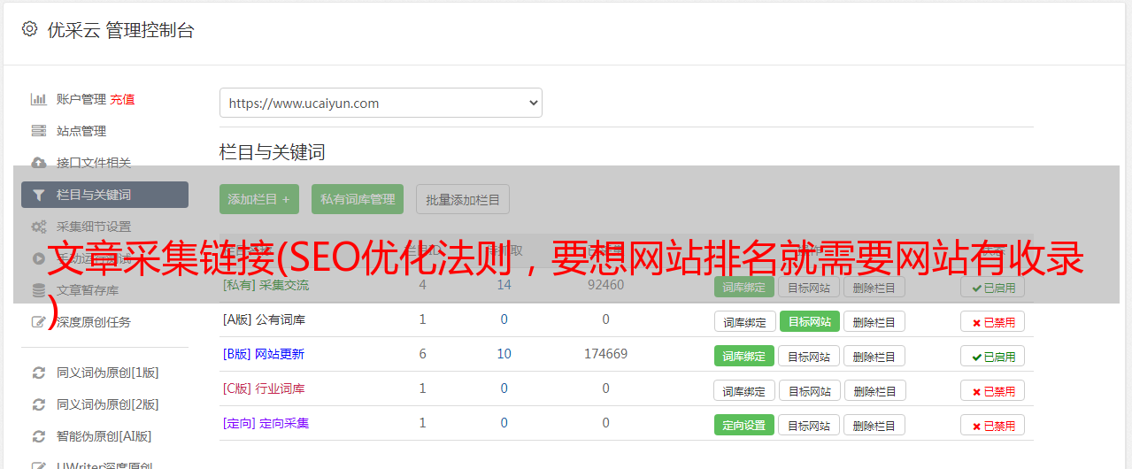
Task: Toggle 已启用 status for 网站更新 row
Action: coord(993,357)
